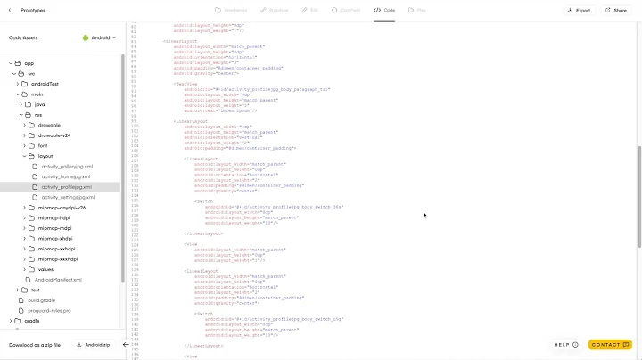
Task: Expand the androidTest folder
Action: 18,84
